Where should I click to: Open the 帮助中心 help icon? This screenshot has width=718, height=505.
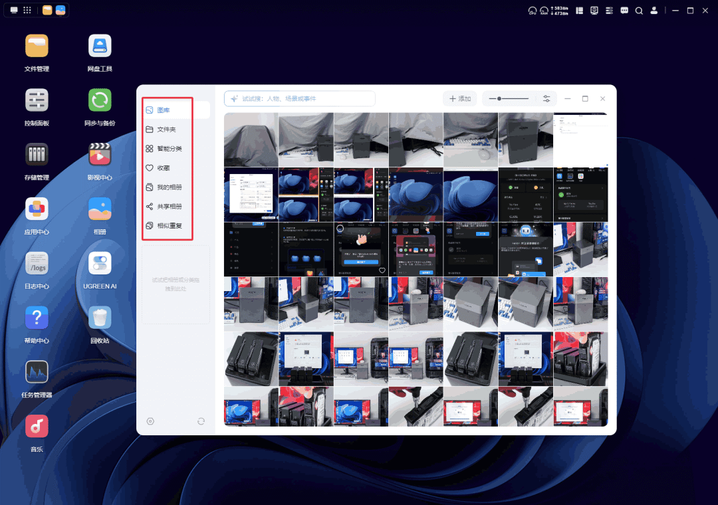37,318
